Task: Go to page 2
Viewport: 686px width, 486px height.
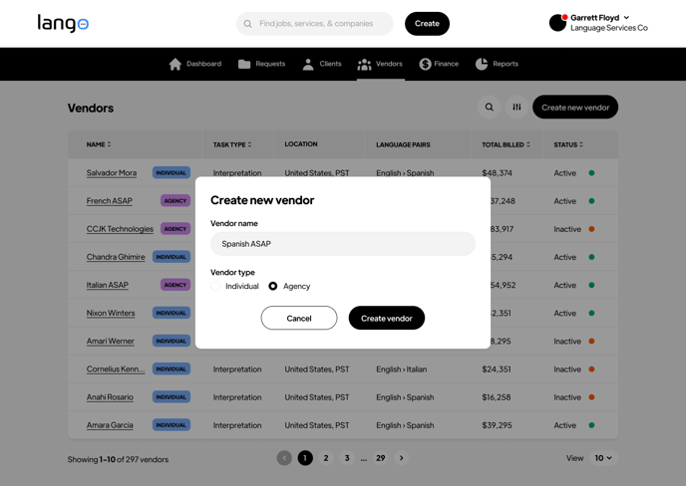Action: [x=326, y=458]
